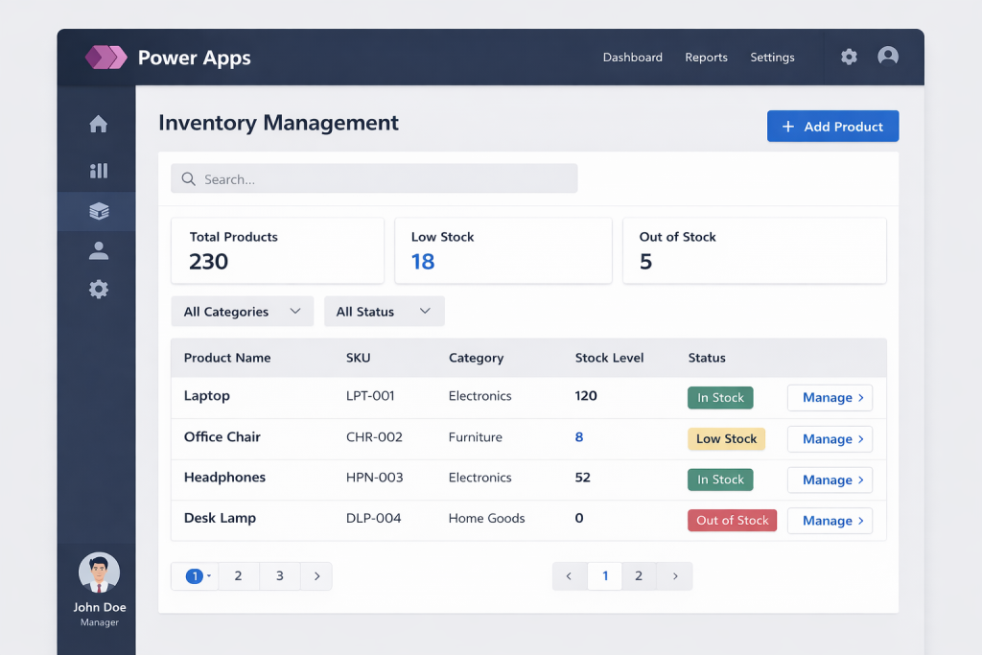Open the Home icon in sidebar

(98, 124)
